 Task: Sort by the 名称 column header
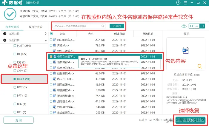point(62,34)
